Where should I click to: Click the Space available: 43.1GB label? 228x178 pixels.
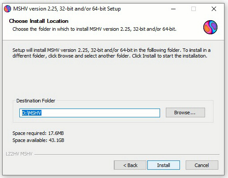38,140
